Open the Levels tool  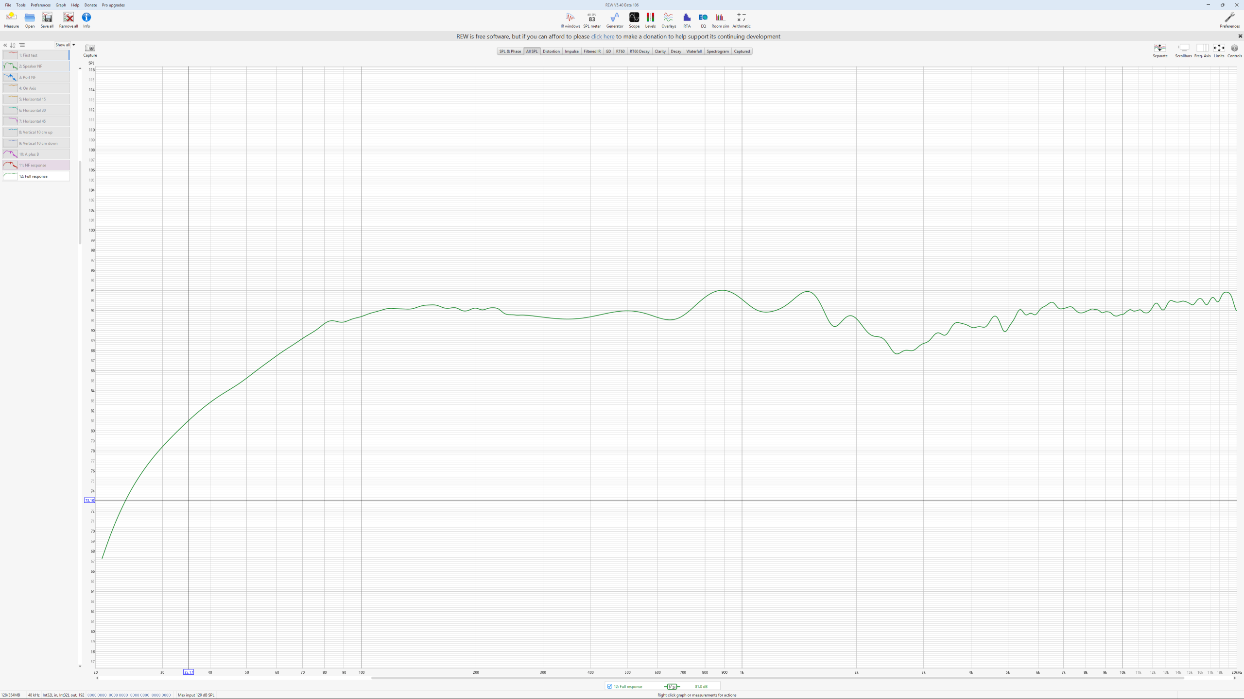point(650,20)
